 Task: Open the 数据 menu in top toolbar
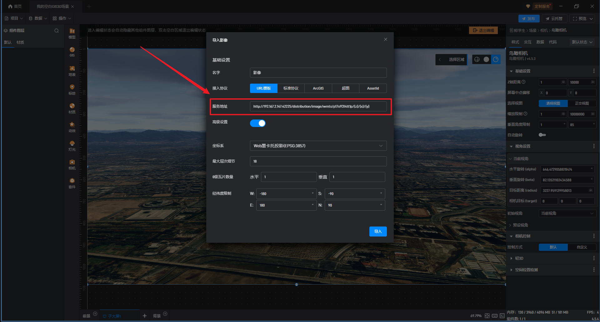[38, 18]
